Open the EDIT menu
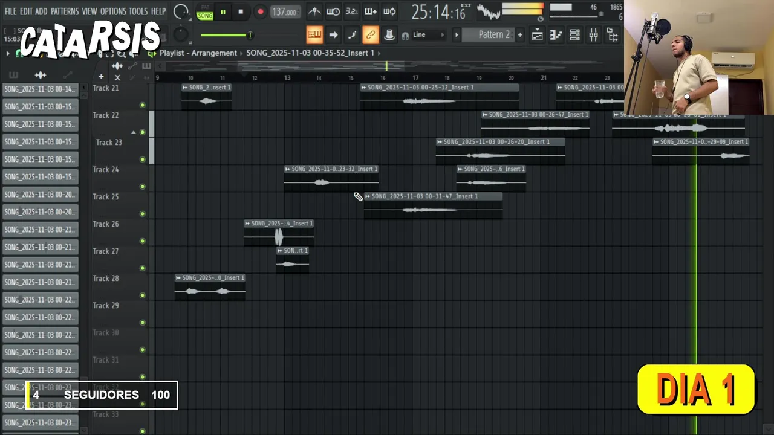The image size is (774, 435). [x=26, y=11]
